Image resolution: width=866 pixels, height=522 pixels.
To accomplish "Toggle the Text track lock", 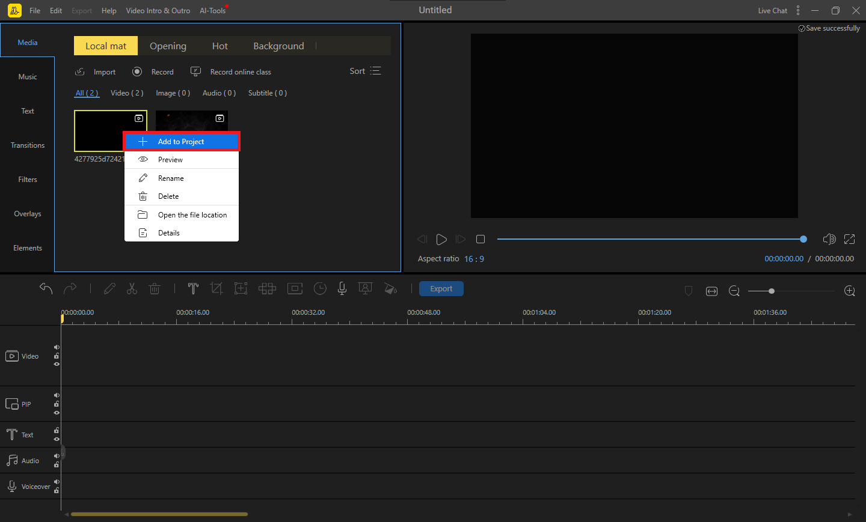I will click(57, 430).
